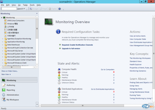Image resolution: width=155 pixels, height=110 pixels.
Task: Switch to My Workspace
Action: (19, 100)
